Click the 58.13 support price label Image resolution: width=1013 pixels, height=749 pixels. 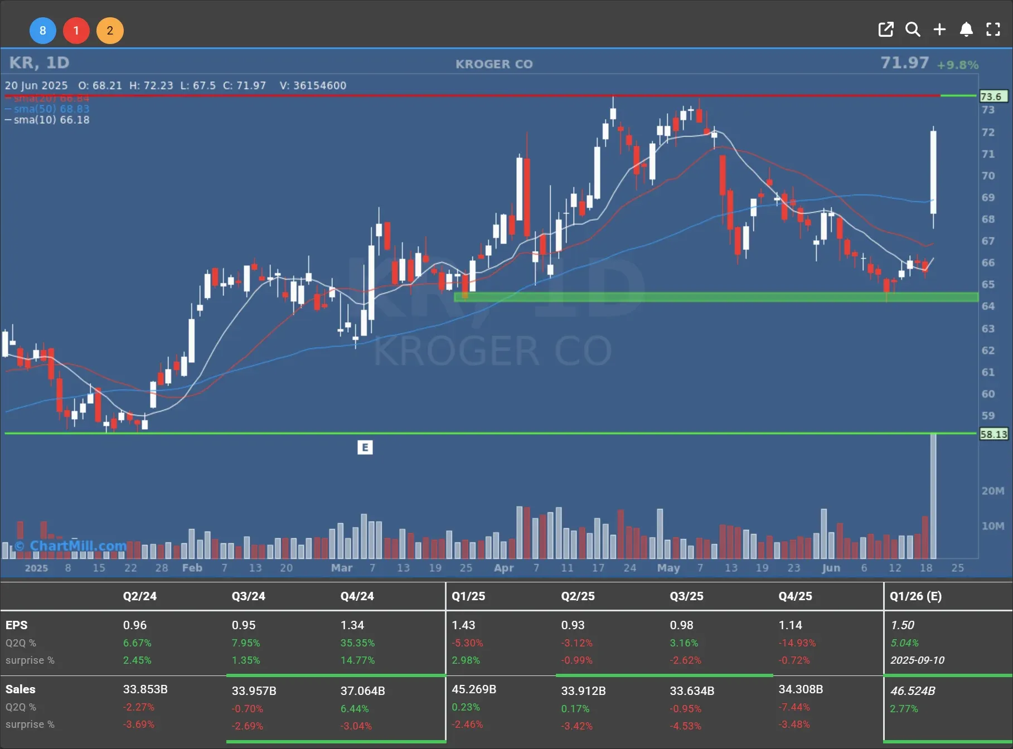tap(993, 434)
